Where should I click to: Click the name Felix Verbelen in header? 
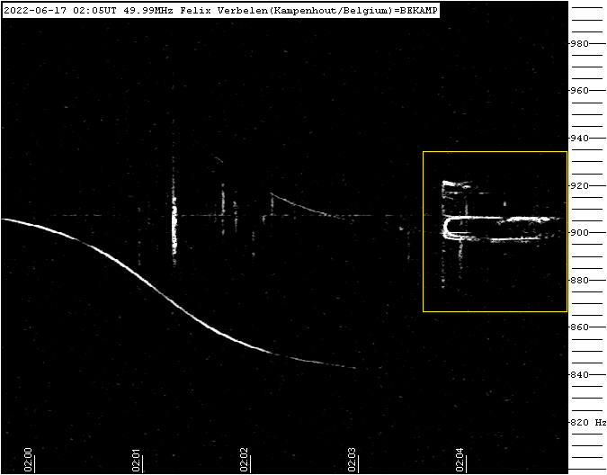point(224,11)
